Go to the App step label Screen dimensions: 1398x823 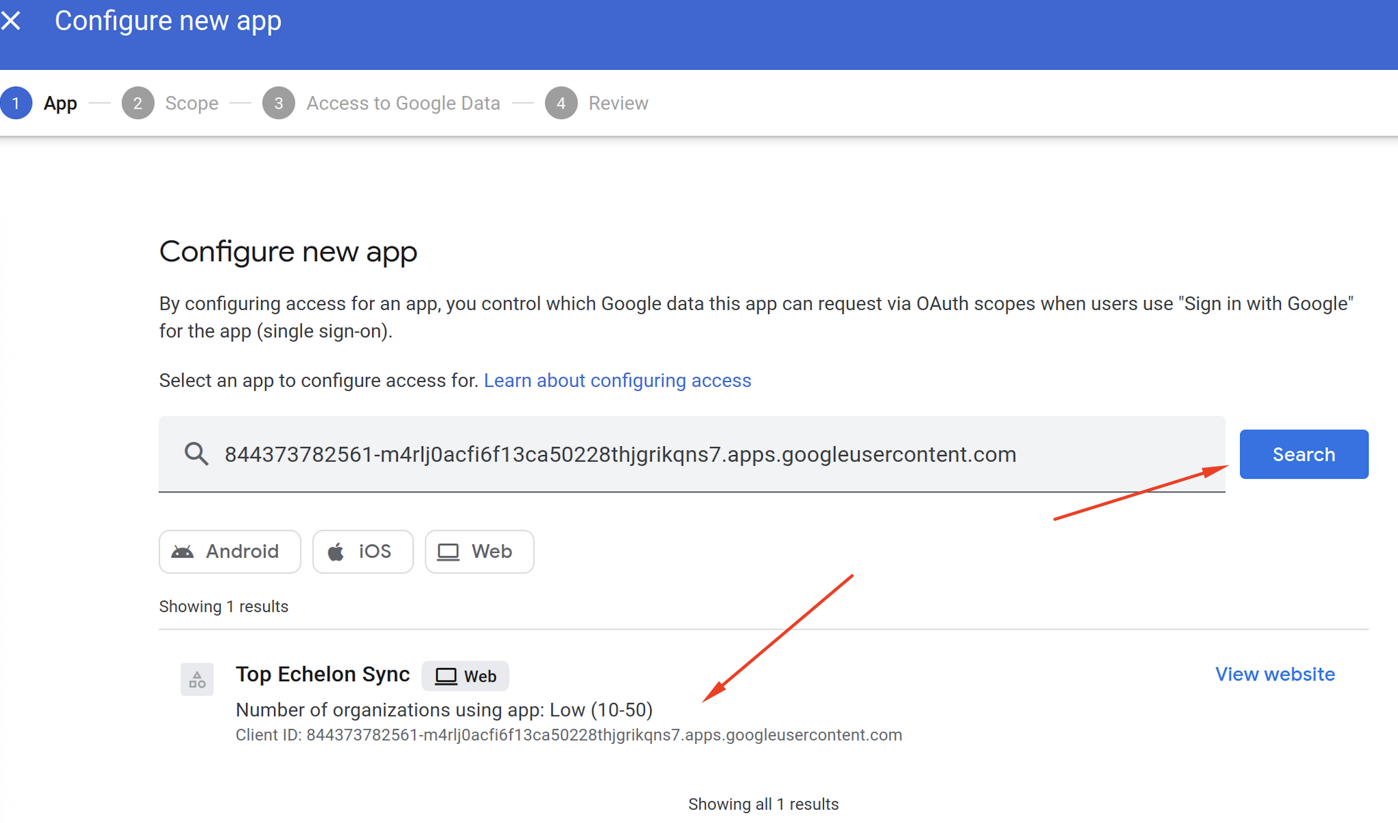coord(60,104)
